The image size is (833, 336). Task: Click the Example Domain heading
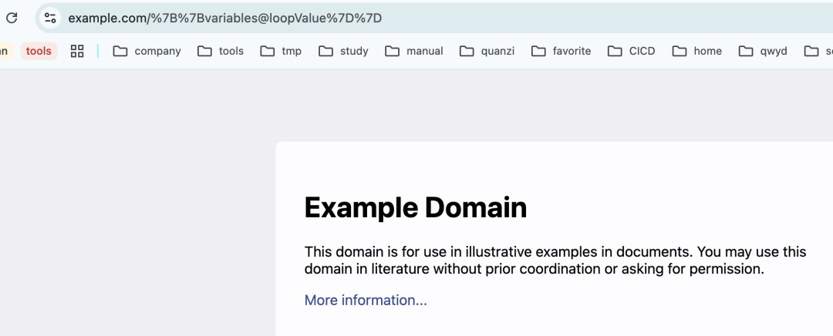point(416,207)
